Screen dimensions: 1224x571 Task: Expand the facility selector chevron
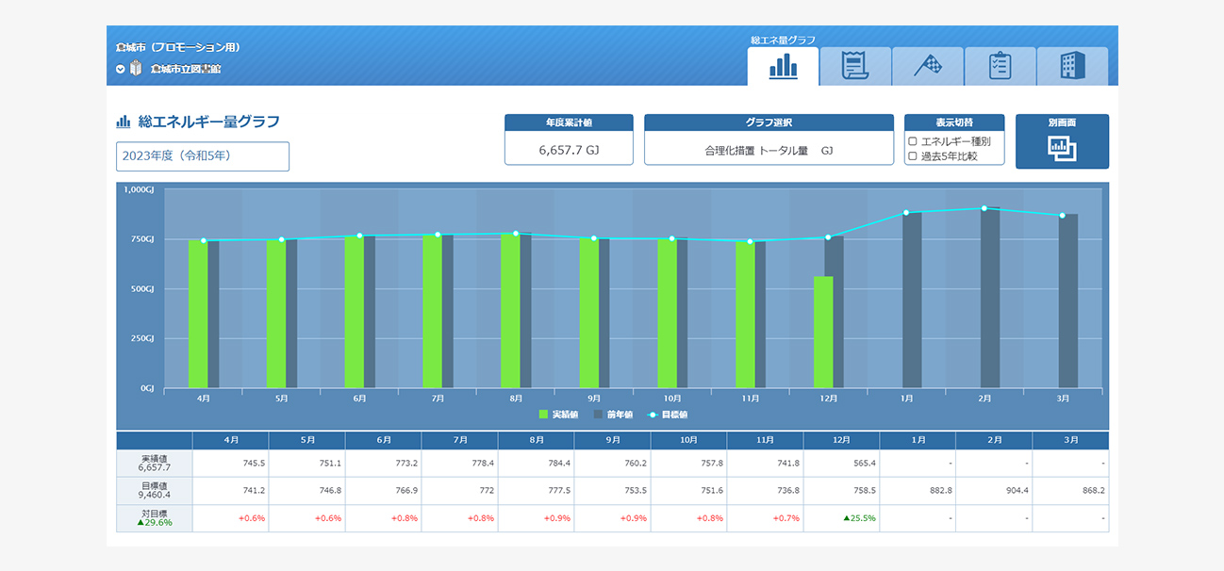120,69
